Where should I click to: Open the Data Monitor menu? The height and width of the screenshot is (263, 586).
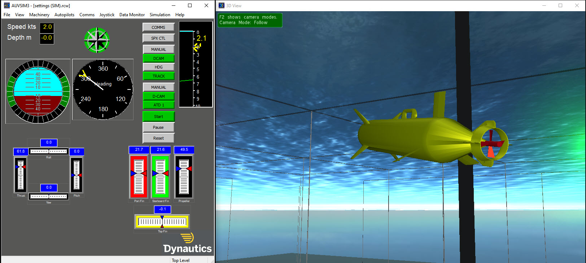(x=132, y=15)
